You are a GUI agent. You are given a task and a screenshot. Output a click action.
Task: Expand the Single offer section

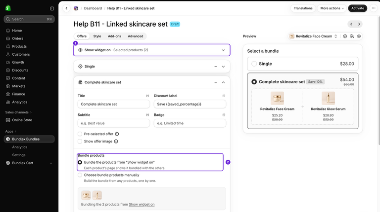(x=223, y=67)
